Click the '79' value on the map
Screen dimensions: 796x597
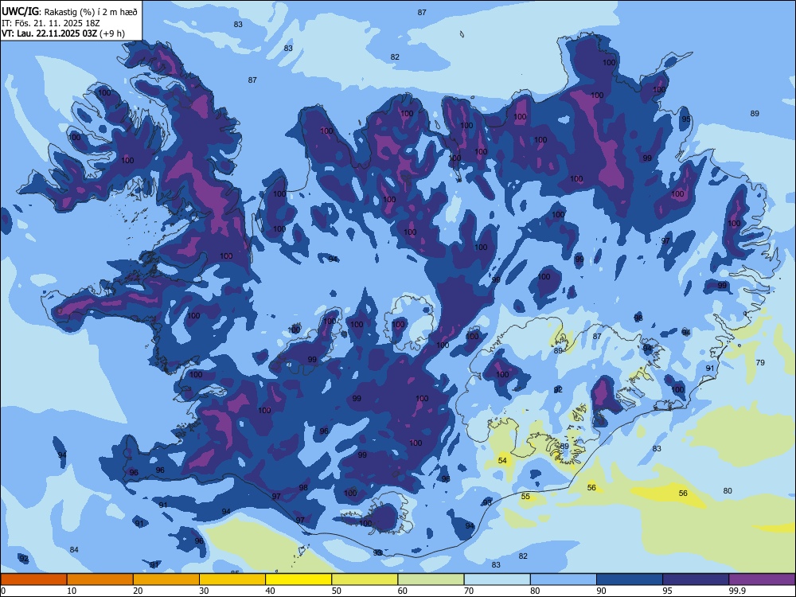click(x=760, y=362)
